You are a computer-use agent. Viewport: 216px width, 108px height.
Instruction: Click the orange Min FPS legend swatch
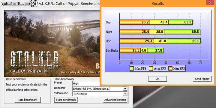170,68
